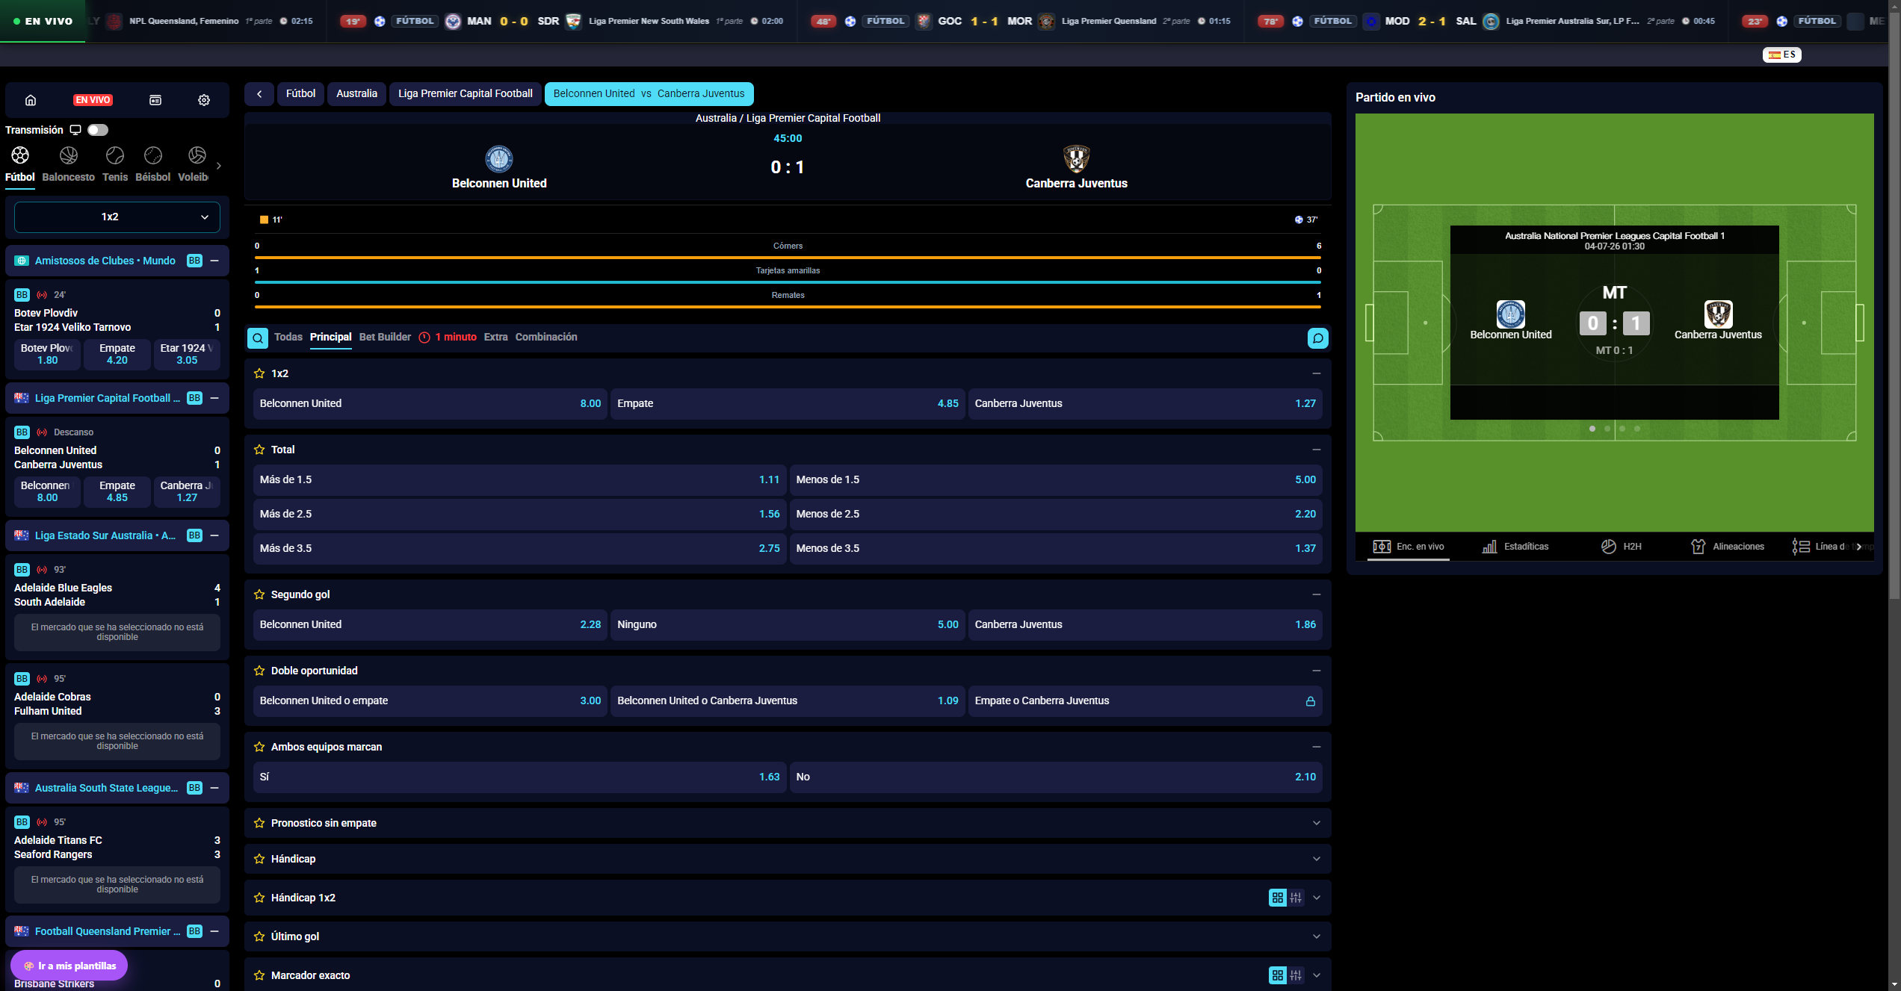Bet on Belconnen United at 8.00
Viewport: 1901px width, 991px height.
coord(430,404)
